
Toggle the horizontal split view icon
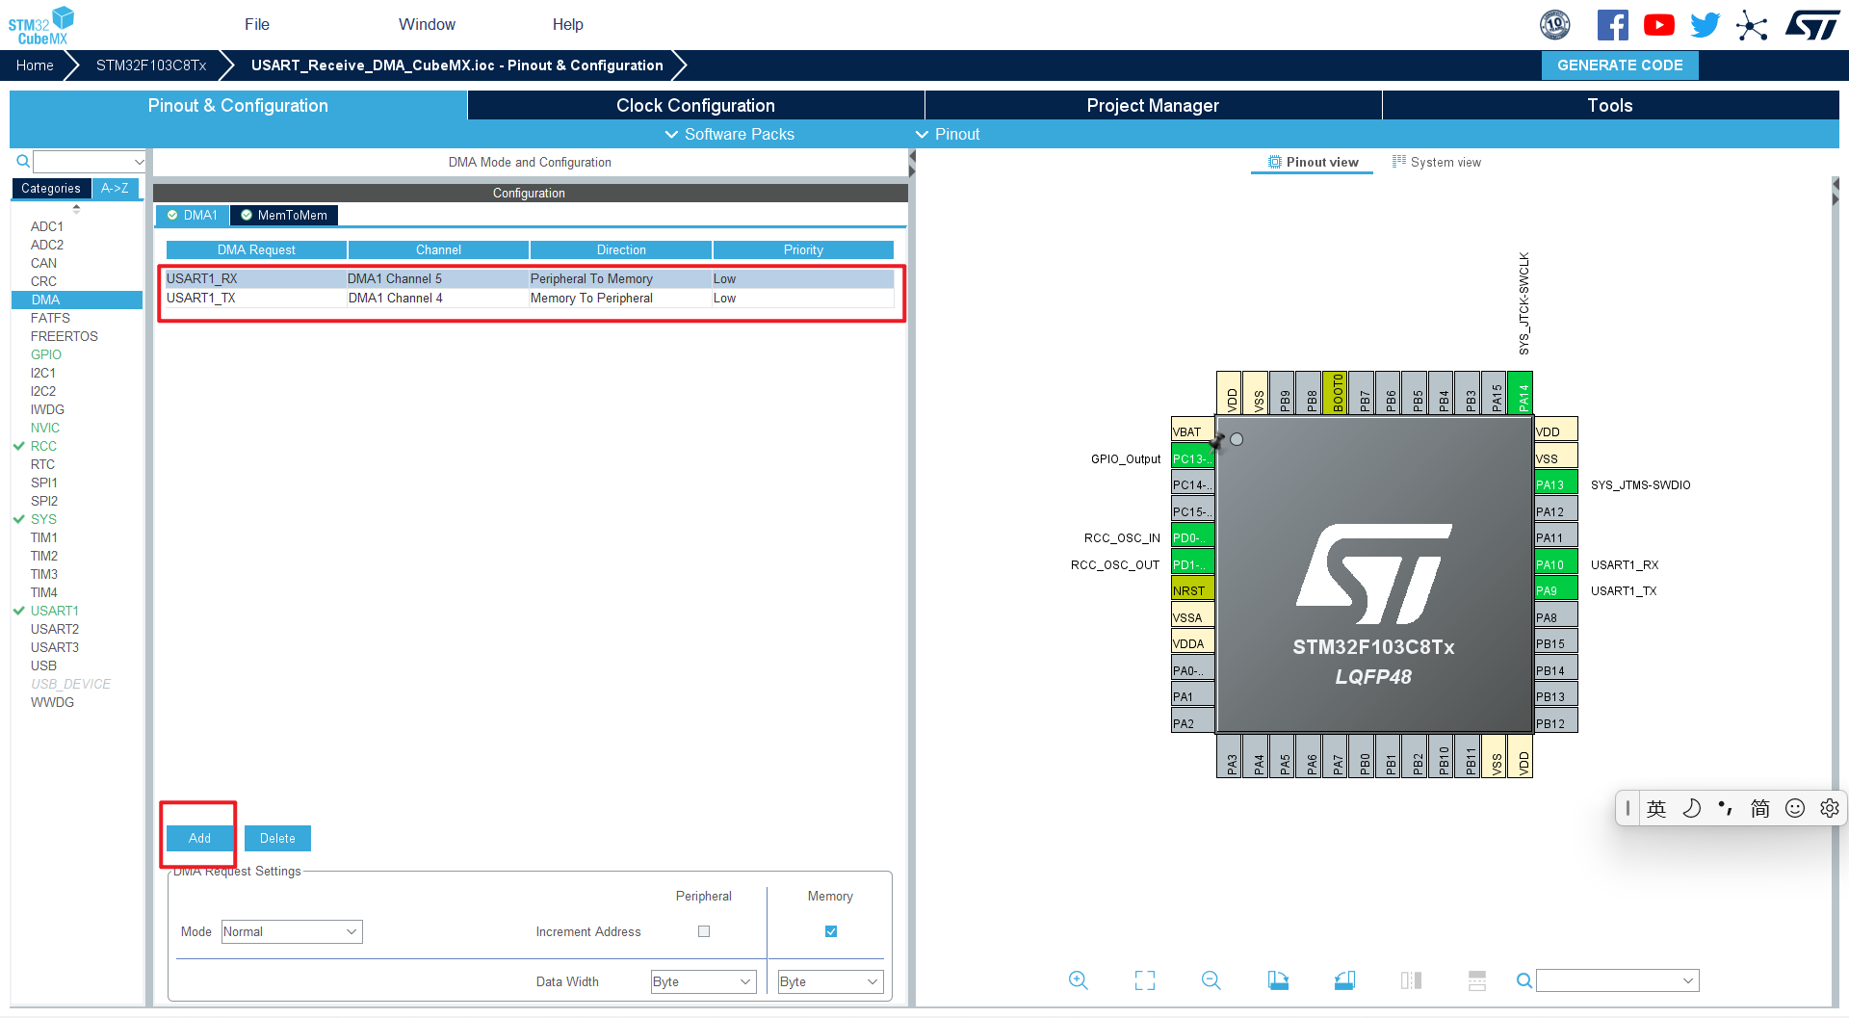tap(1477, 980)
